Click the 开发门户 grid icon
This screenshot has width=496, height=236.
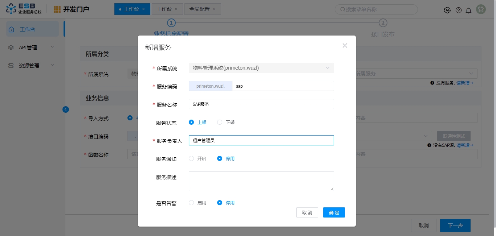click(x=57, y=9)
